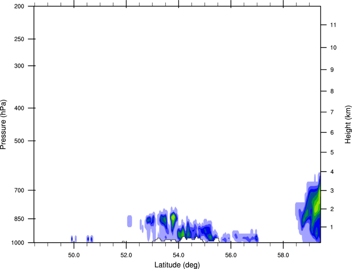Click the 52.0 latitude tick label

(x=126, y=255)
